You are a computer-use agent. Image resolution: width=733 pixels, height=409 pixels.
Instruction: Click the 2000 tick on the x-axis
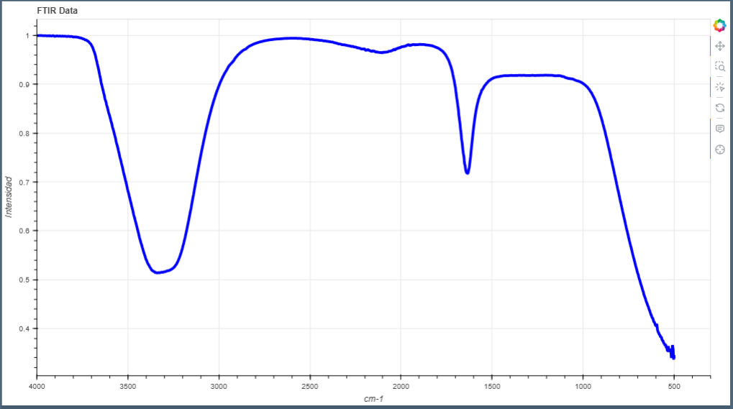(x=401, y=385)
